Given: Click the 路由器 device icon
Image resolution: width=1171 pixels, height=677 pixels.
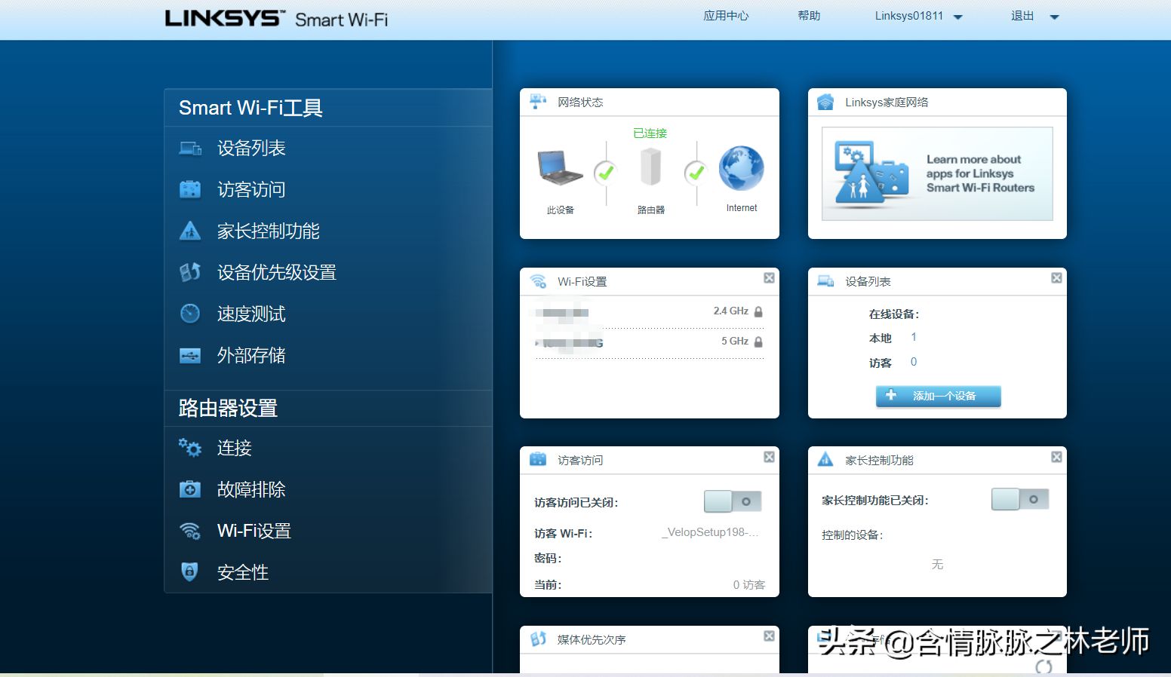Looking at the screenshot, I should click(x=650, y=167).
